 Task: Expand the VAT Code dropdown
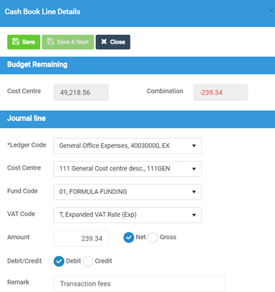(127, 215)
